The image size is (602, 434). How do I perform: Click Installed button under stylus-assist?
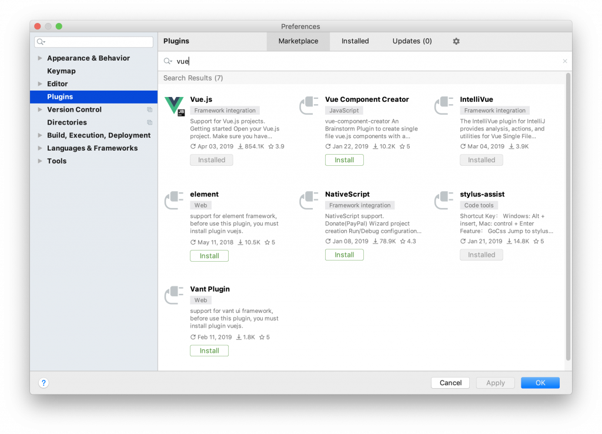[x=481, y=255]
